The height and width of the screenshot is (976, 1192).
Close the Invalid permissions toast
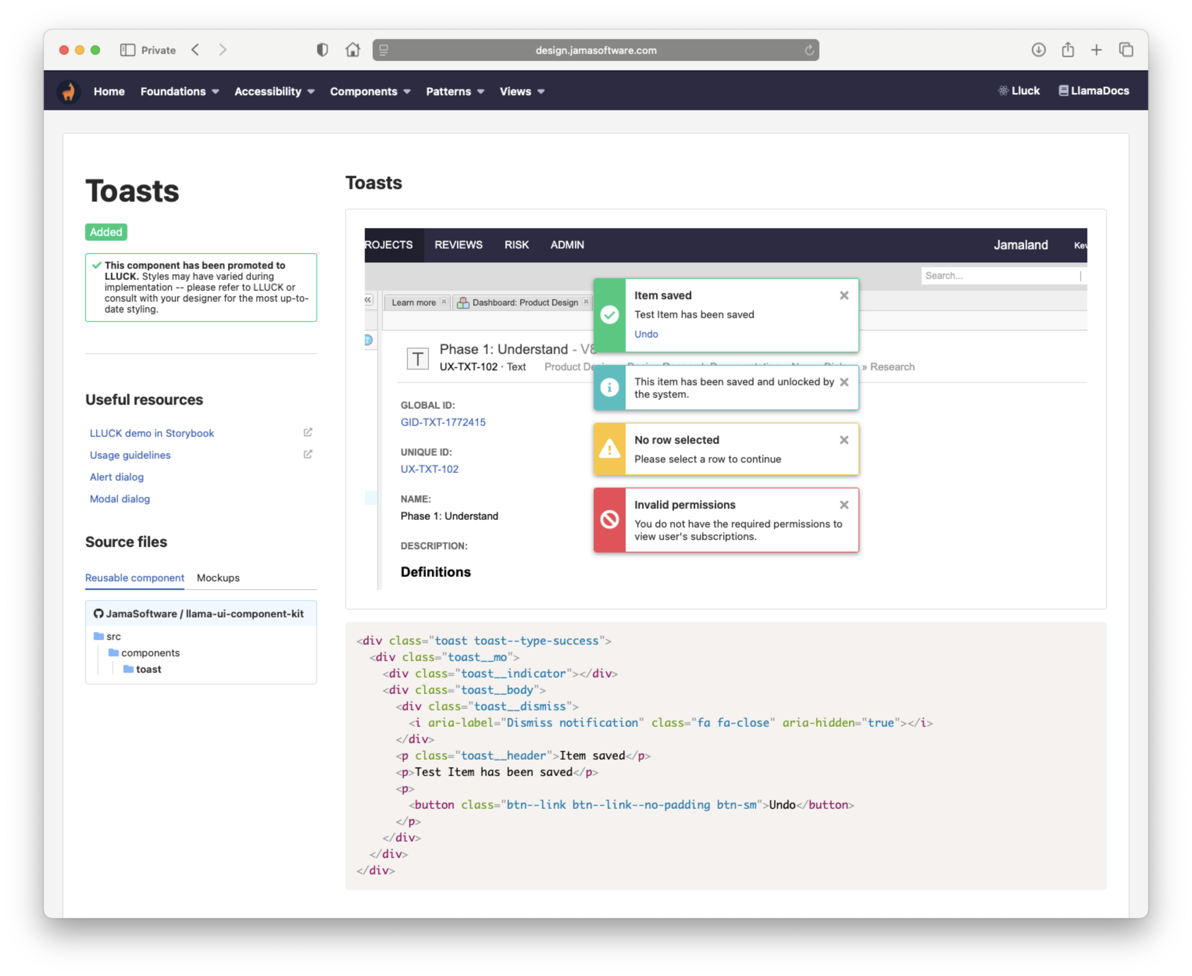pos(844,505)
